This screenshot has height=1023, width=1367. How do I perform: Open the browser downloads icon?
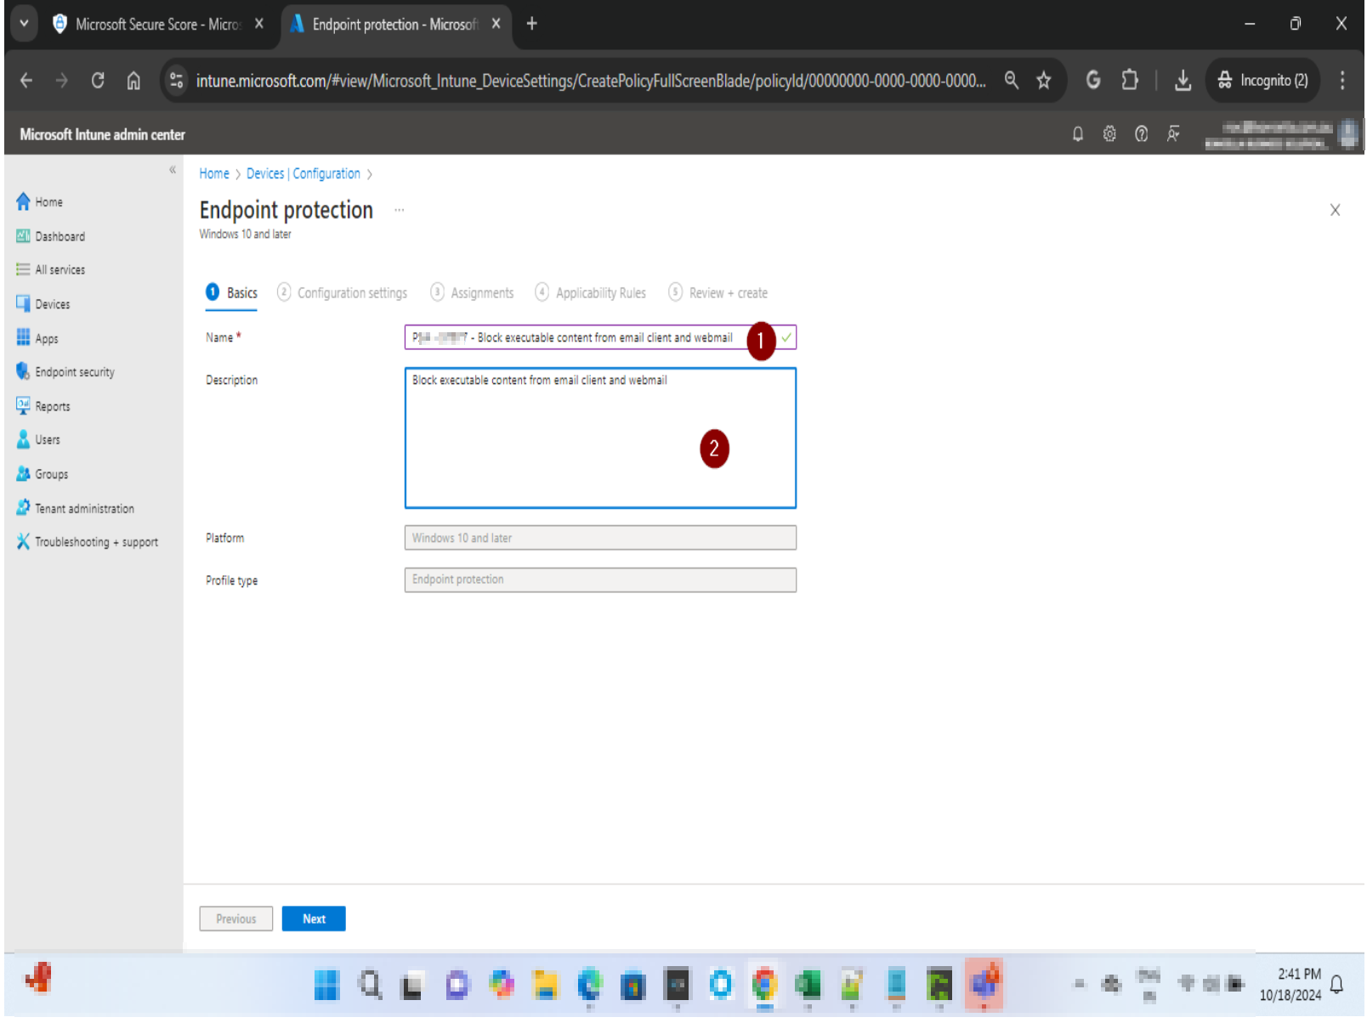1183,81
